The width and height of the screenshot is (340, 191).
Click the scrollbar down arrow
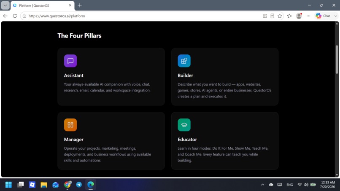(337, 175)
